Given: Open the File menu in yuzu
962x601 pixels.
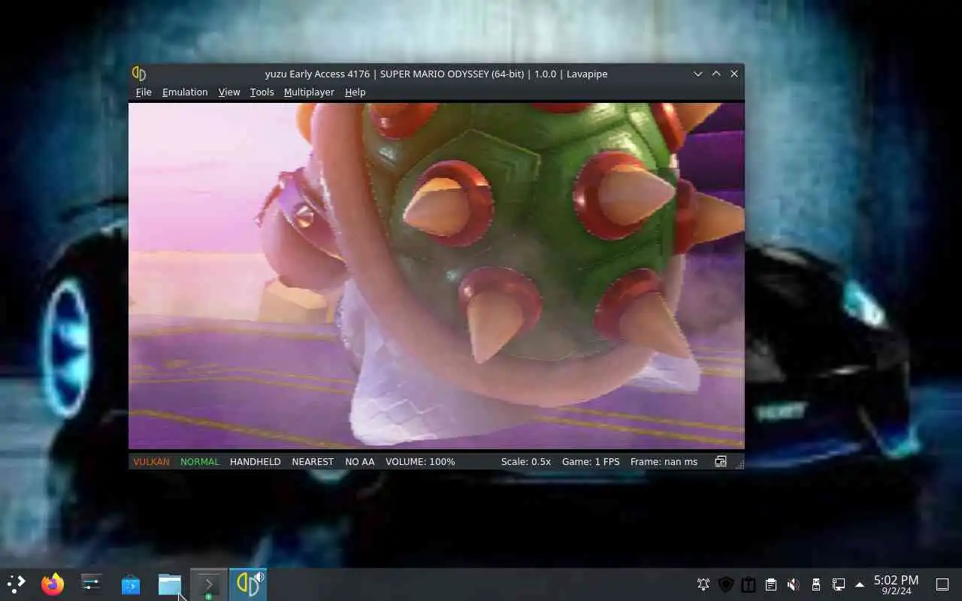Looking at the screenshot, I should tap(144, 92).
